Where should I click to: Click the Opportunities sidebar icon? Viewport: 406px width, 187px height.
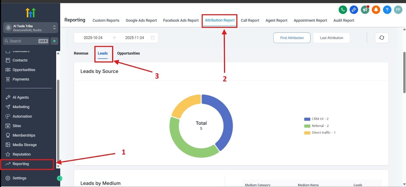pyautogui.click(x=8, y=70)
